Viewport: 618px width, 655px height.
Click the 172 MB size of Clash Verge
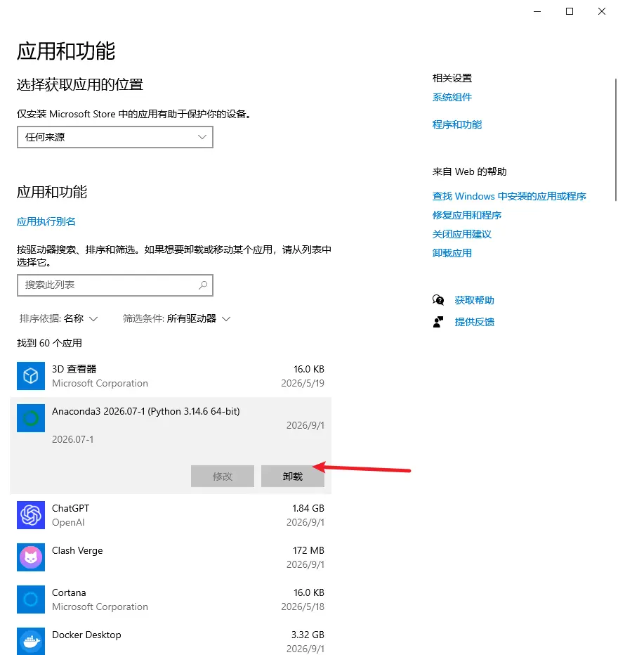(308, 550)
